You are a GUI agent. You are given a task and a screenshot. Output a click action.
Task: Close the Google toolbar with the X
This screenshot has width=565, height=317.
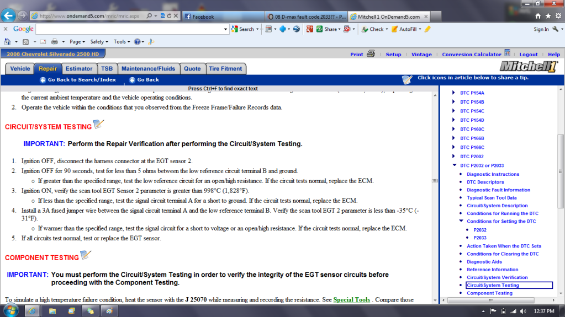6,29
